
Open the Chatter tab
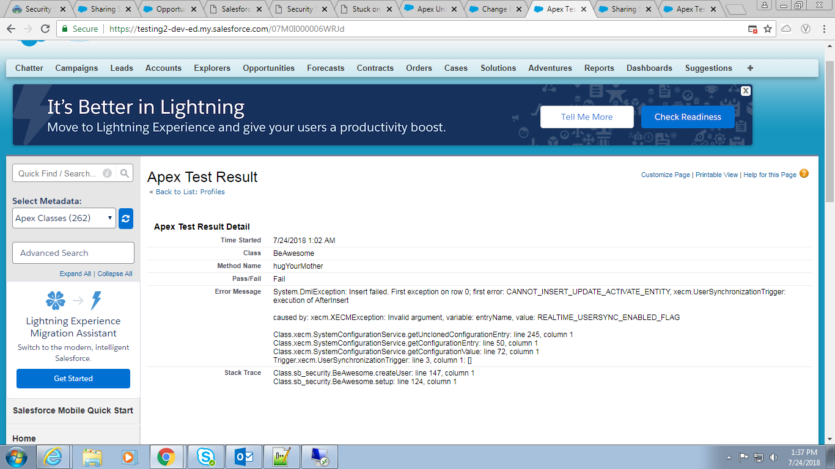tap(29, 68)
